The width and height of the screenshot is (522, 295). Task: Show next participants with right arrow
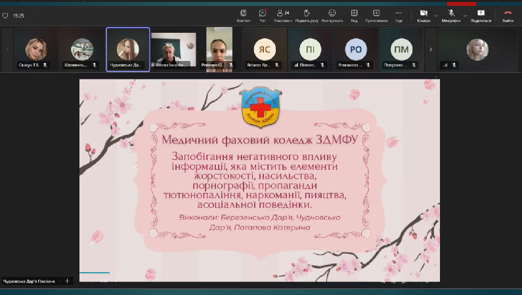point(431,50)
